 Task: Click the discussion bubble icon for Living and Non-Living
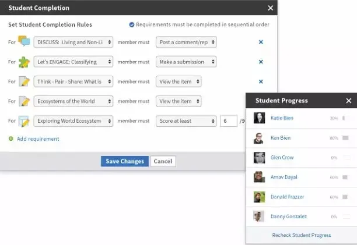[x=24, y=42]
